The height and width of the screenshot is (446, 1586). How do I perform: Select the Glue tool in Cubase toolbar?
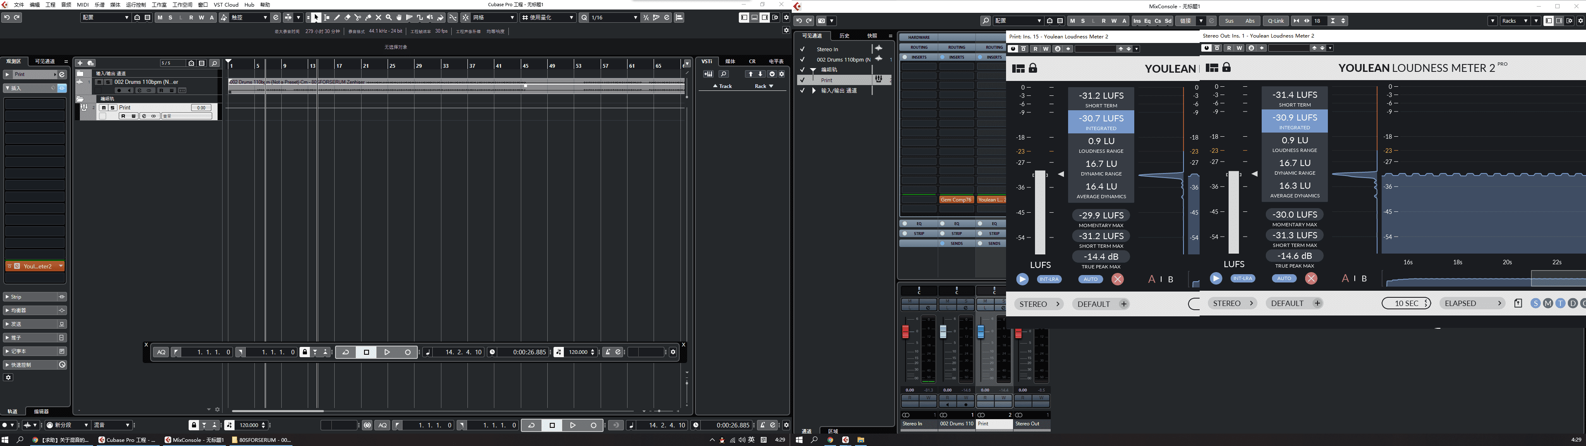[x=368, y=18]
